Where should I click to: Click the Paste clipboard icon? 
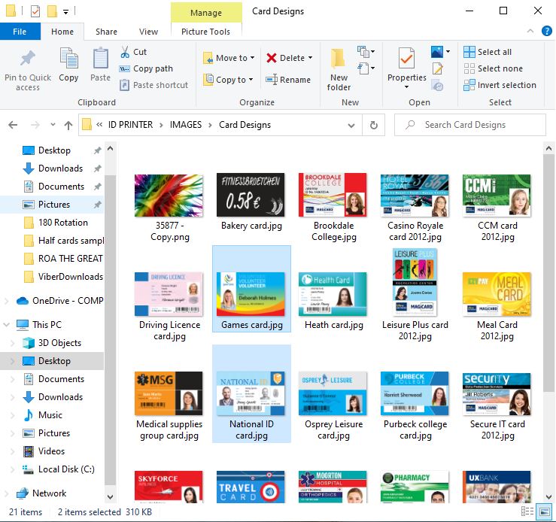point(100,59)
